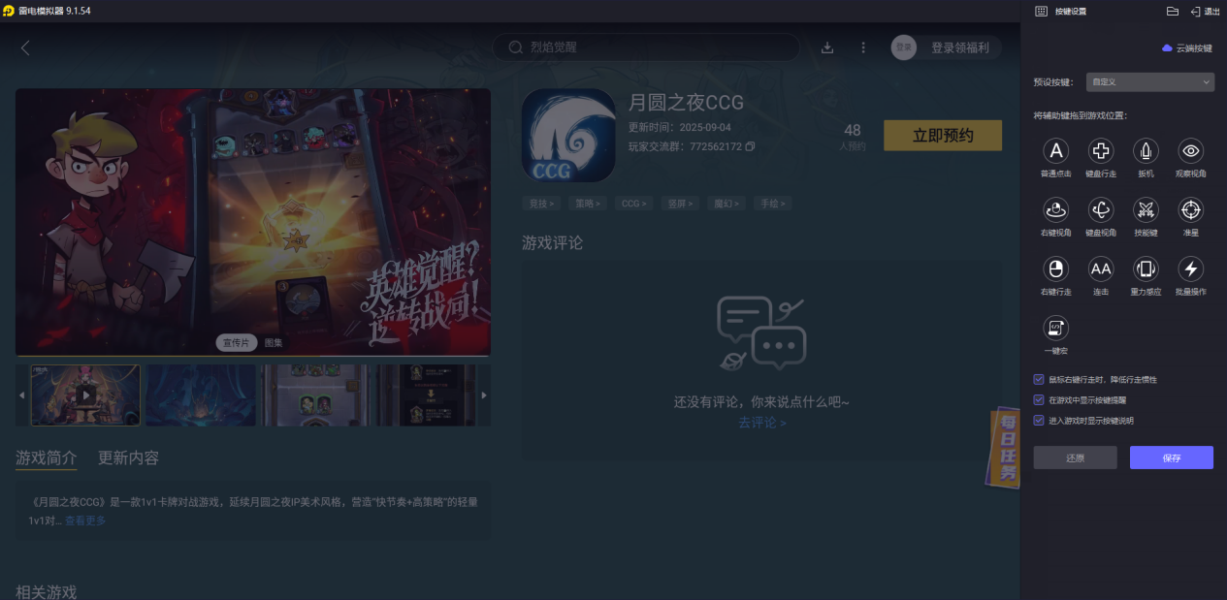Image resolution: width=1227 pixels, height=600 pixels.
Task: Select the 批量操作 lightning icon
Action: click(x=1191, y=268)
